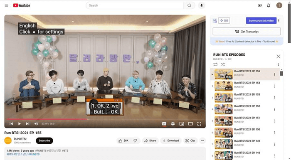Toggle closed captions CC button
The height and width of the screenshot is (160, 291).
(x=164, y=123)
